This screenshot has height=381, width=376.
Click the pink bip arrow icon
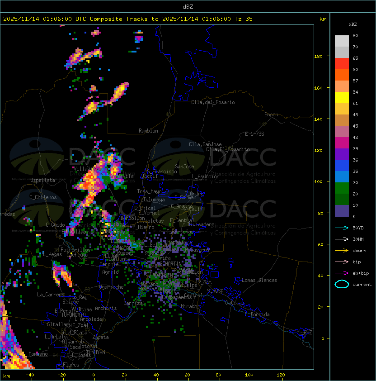[x=342, y=262]
